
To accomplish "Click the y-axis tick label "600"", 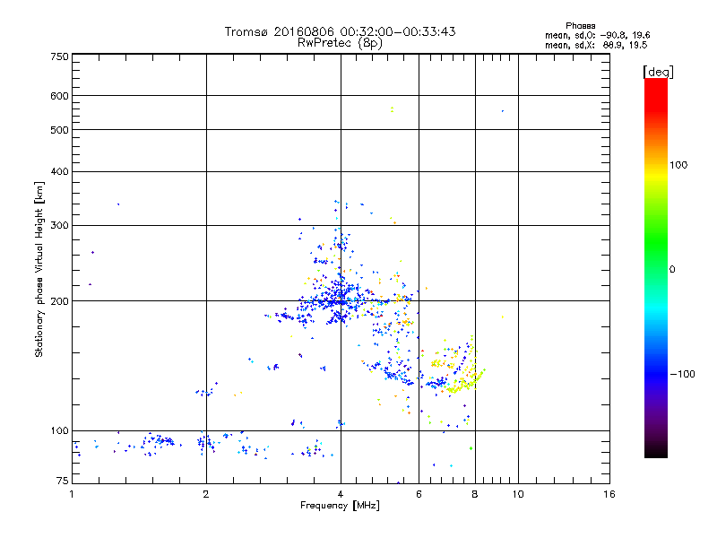I will point(59,96).
